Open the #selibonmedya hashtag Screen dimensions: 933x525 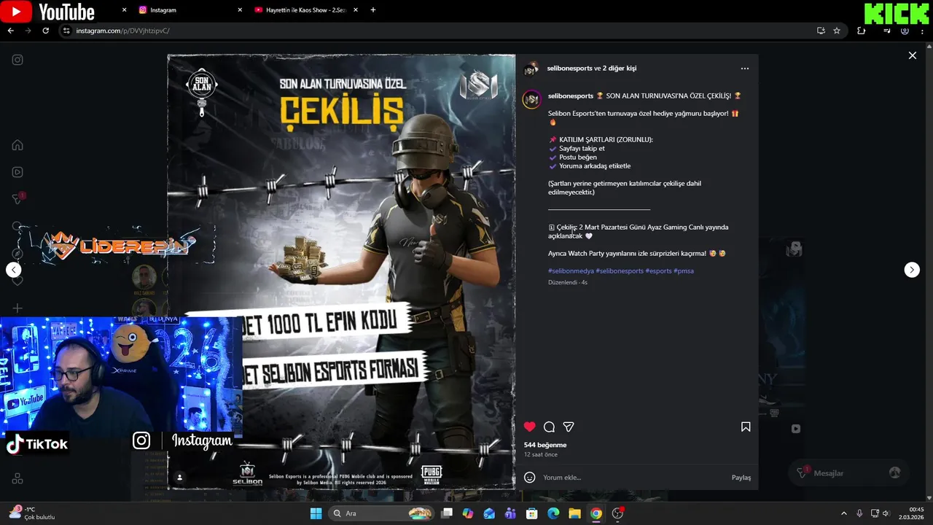coord(571,271)
